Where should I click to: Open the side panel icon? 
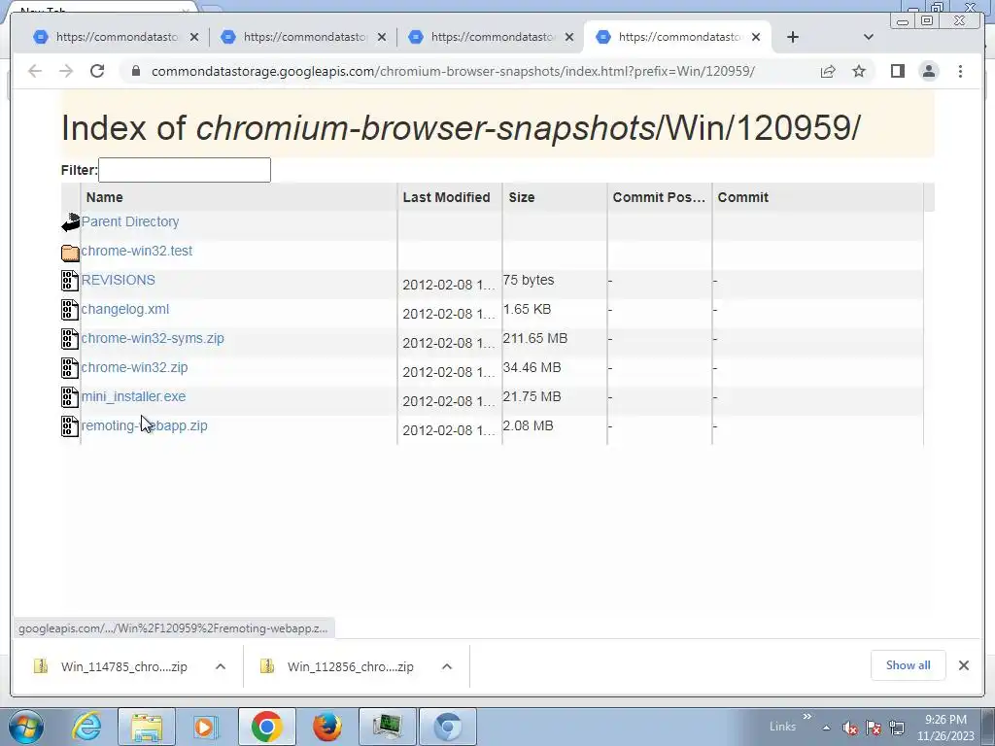897,71
